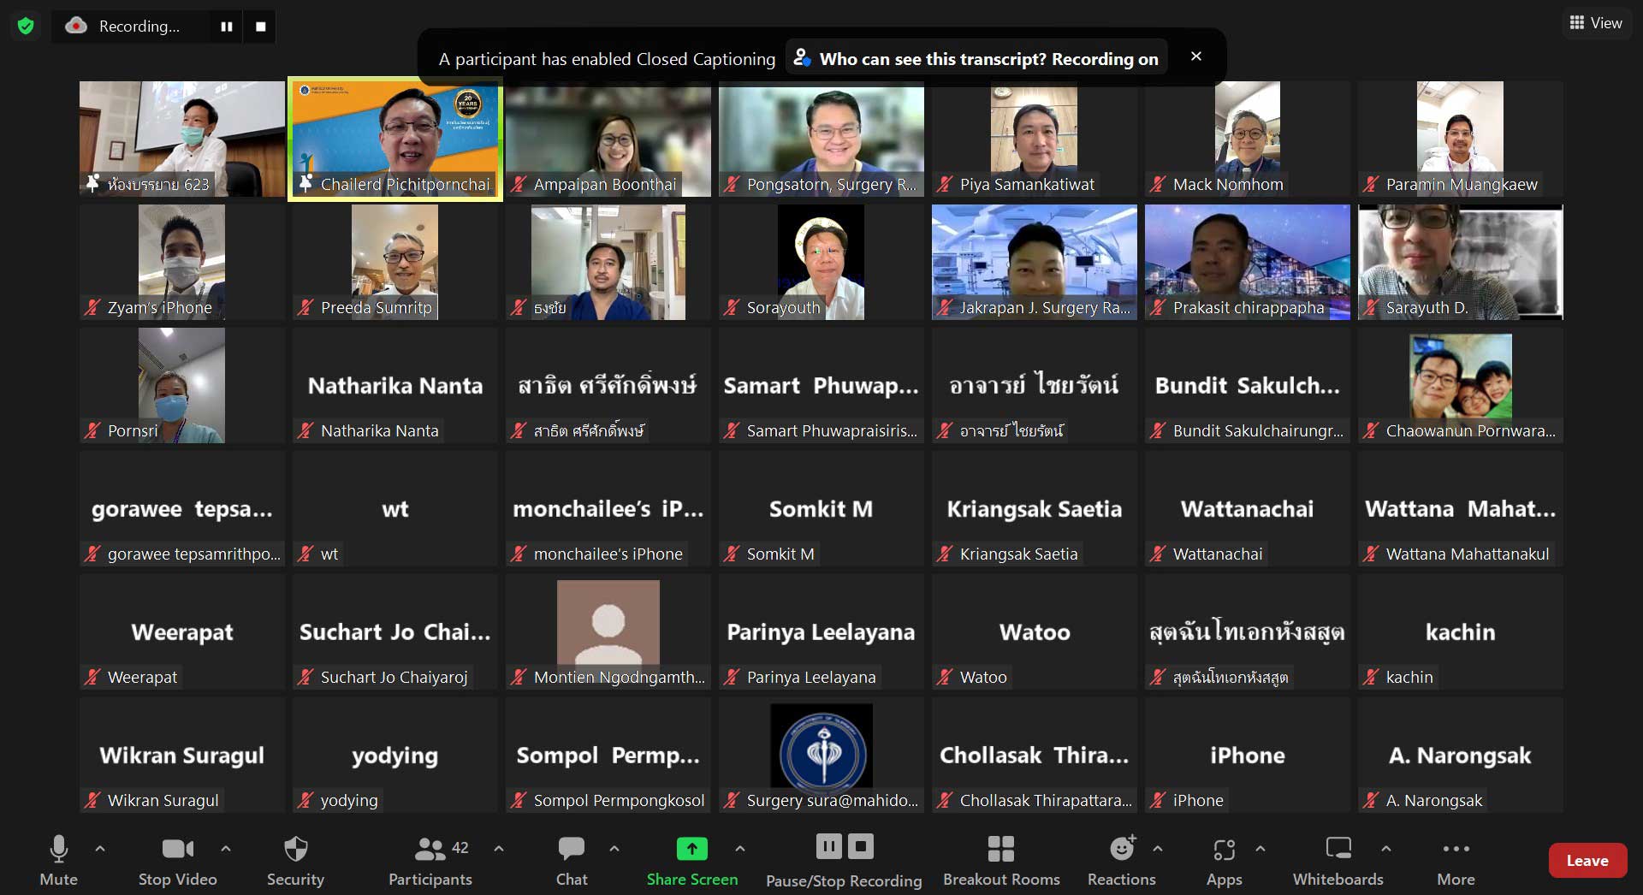
Task: Expand audio options arrow beside Mute
Action: (x=100, y=849)
